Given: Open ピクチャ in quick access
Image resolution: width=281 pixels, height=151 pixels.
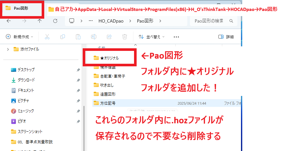Looking at the screenshot, I should 20,101.
